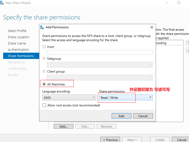
Task: Go to the Share Location step
Action: (x=19, y=37)
